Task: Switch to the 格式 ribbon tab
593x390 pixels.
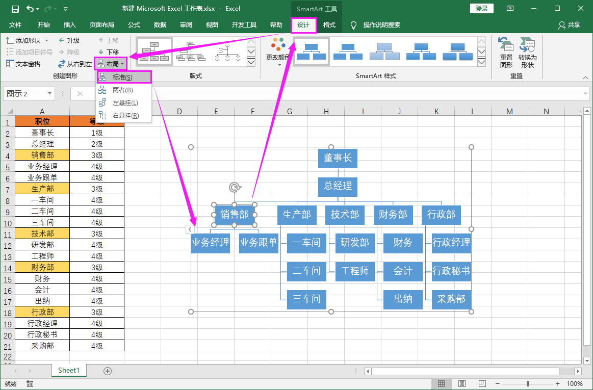Action: tap(329, 23)
